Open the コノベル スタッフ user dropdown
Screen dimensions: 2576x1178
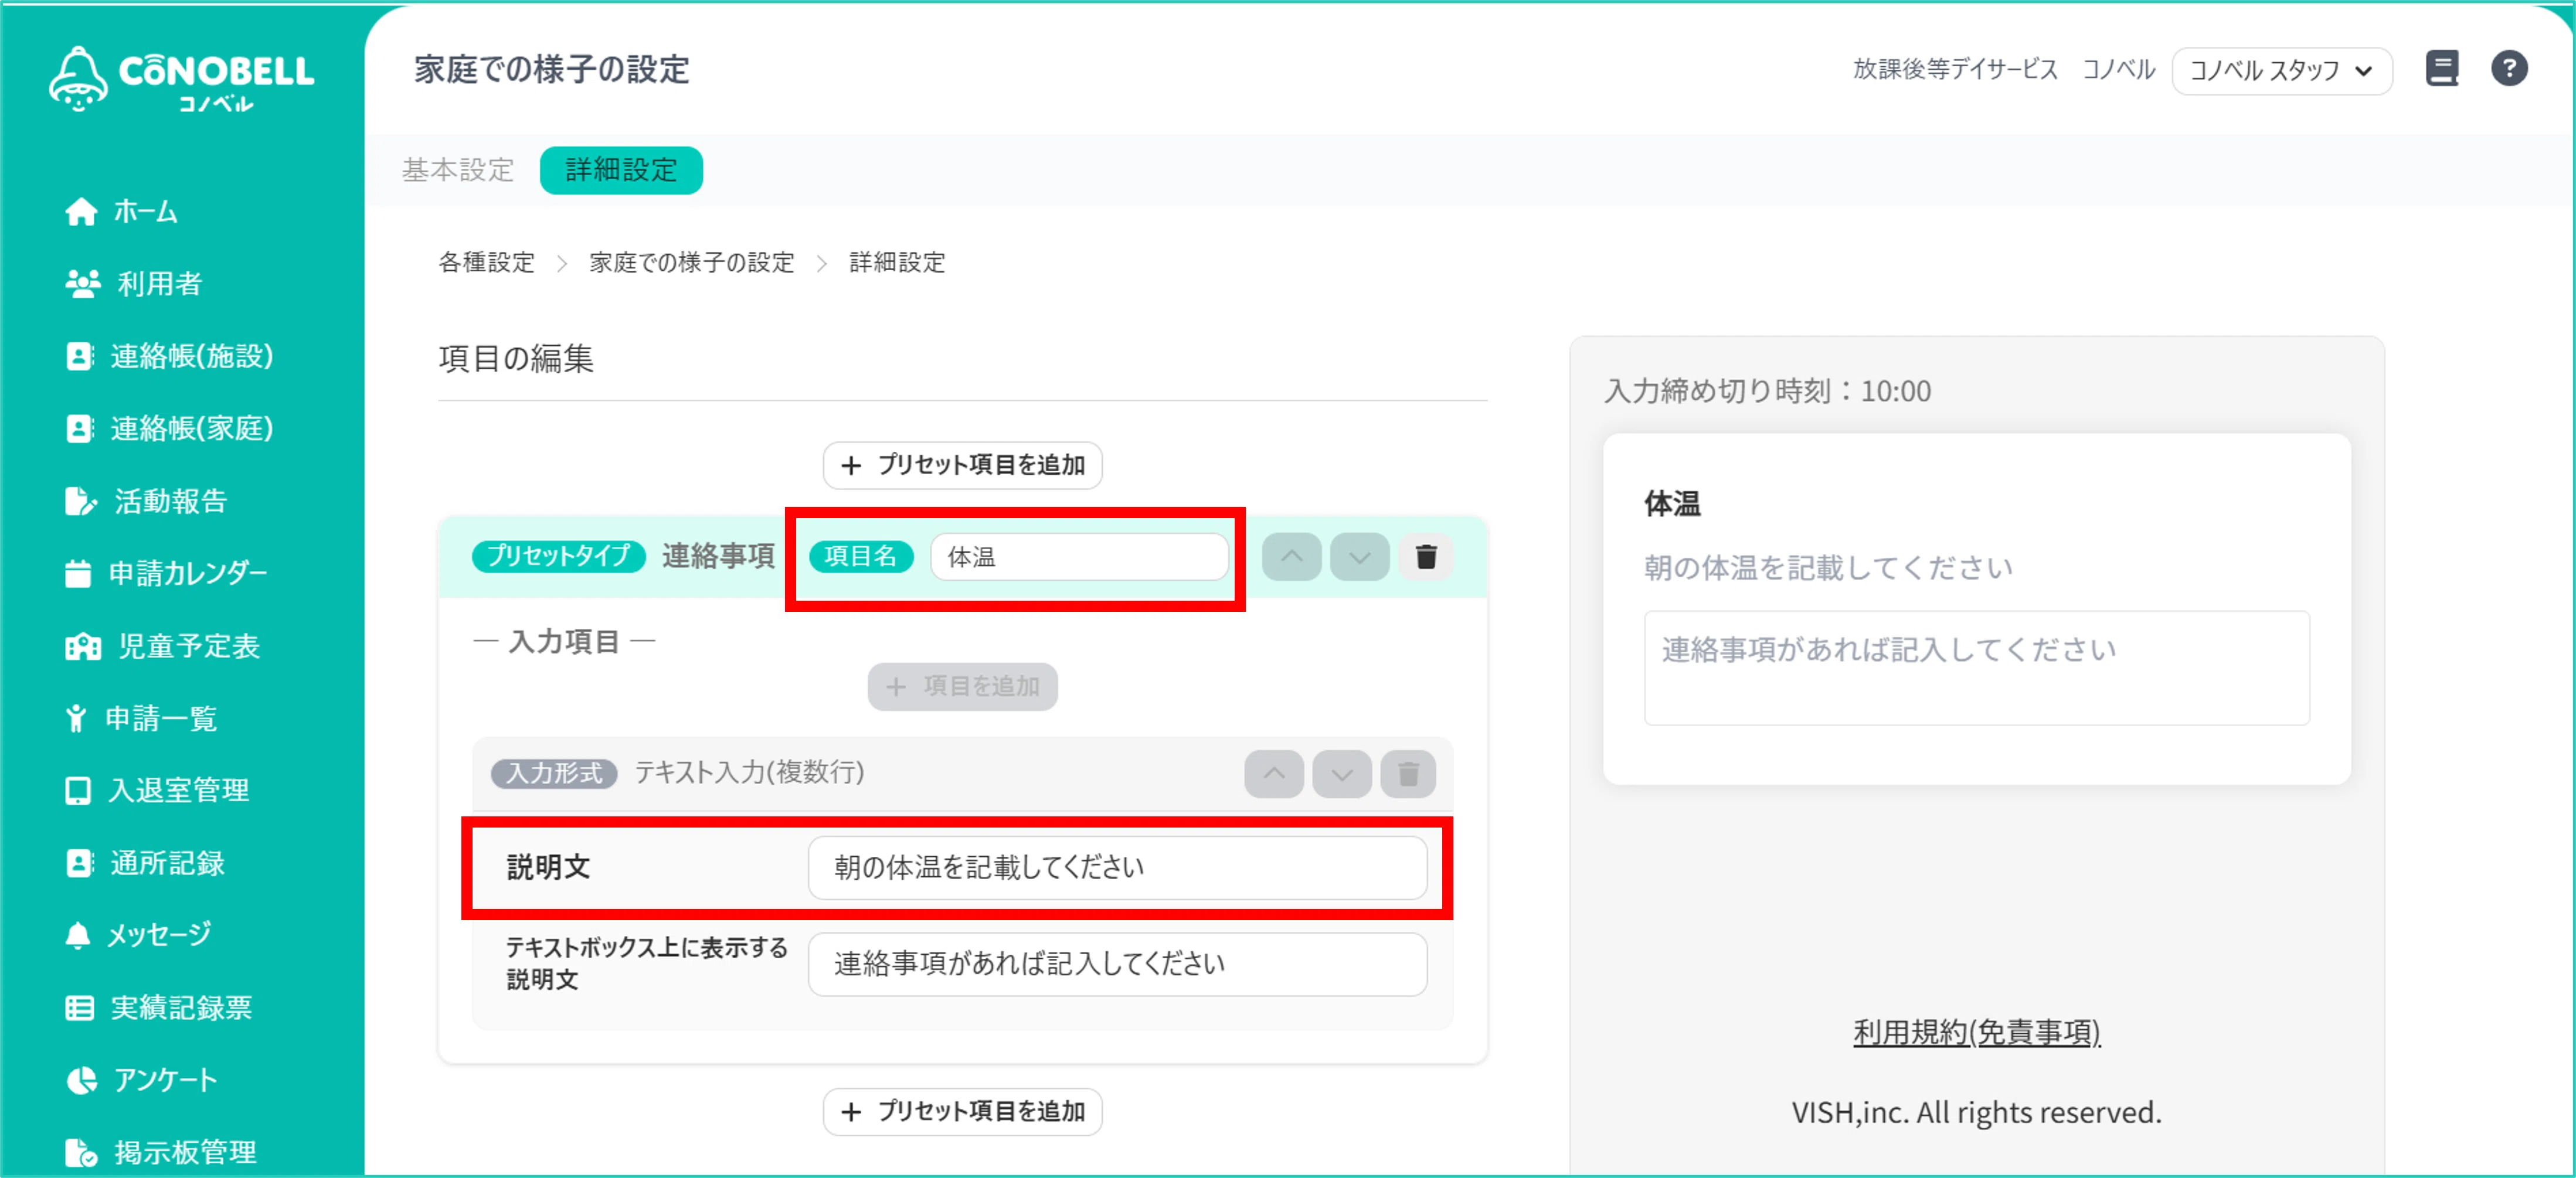click(2282, 70)
